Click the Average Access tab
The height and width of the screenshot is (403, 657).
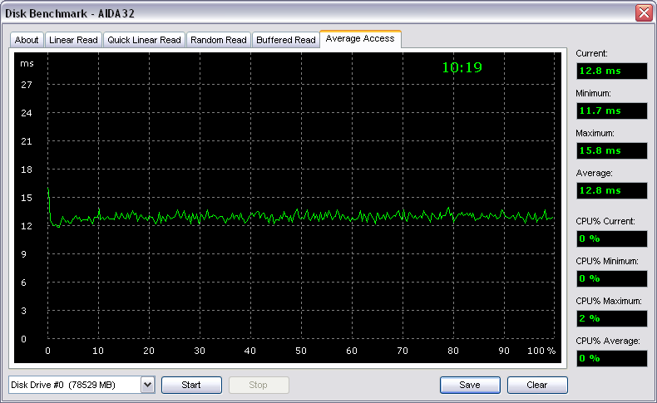point(360,38)
